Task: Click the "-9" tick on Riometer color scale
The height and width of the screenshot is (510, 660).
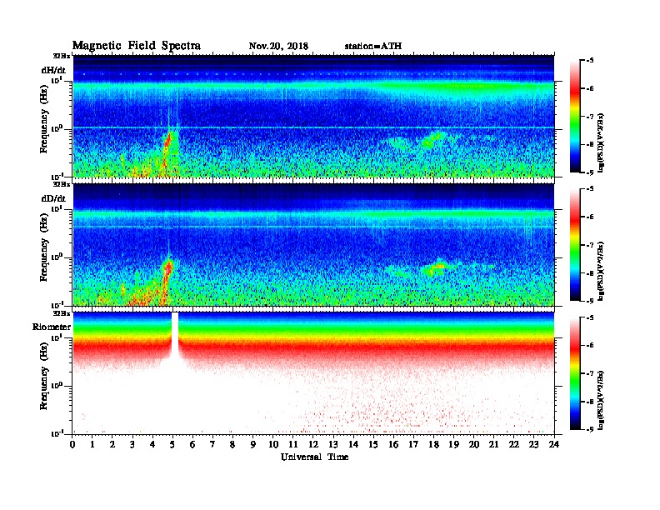Action: [590, 429]
